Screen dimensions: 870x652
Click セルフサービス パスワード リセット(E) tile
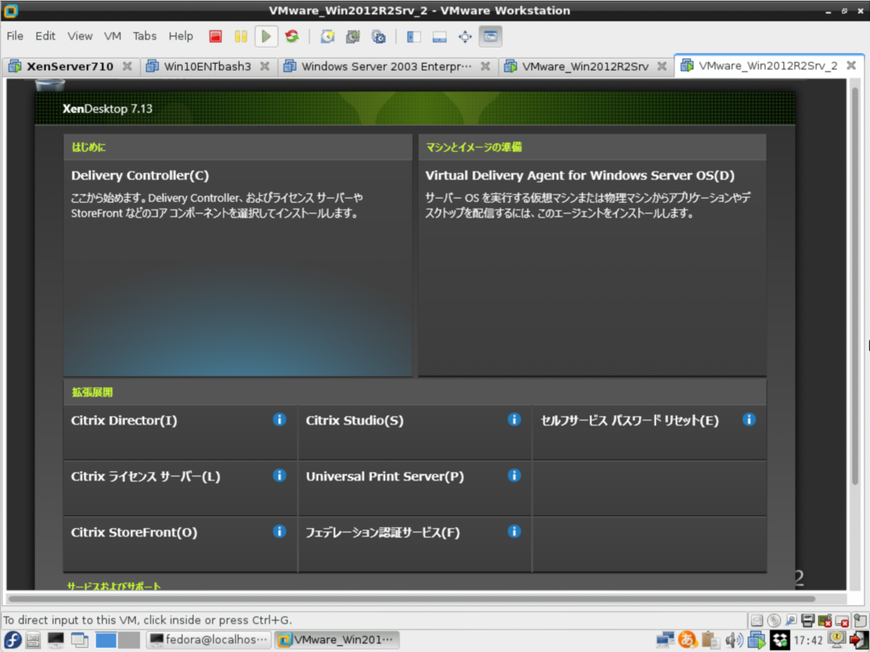coord(650,432)
